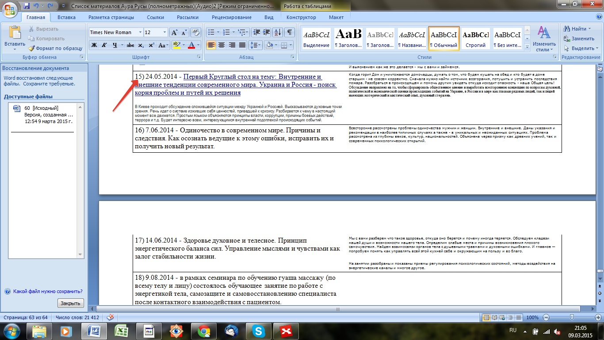Expand the font size dropdown
Image resolution: width=604 pixels, height=340 pixels.
click(165, 32)
